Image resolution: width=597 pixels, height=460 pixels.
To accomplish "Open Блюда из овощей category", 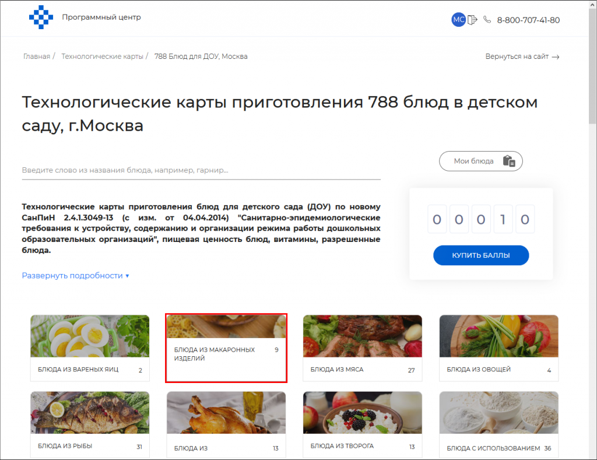I will 499,348.
